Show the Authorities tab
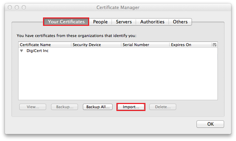The height and width of the screenshot is (141, 236). (152, 22)
